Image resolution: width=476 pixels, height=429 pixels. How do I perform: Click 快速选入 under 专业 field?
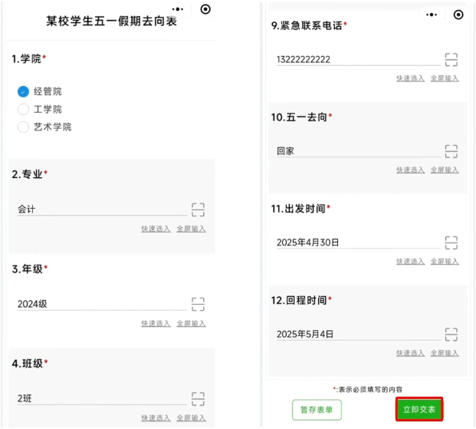pyautogui.click(x=156, y=229)
